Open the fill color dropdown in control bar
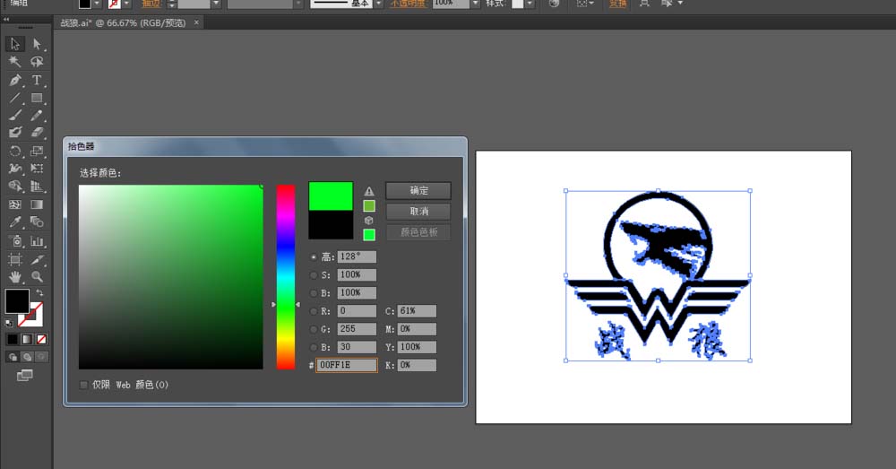 pos(97,4)
